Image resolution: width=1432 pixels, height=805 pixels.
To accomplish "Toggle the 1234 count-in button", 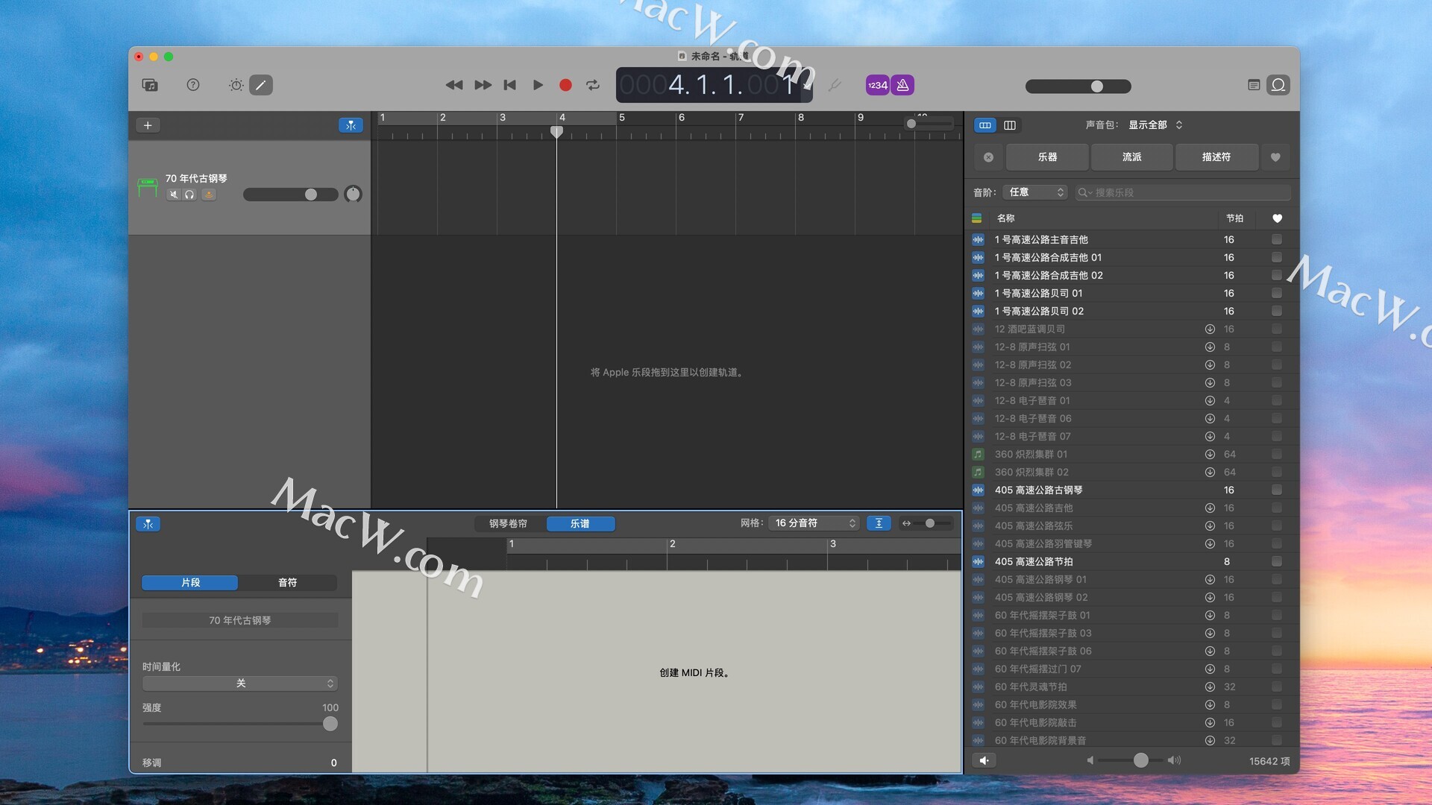I will coord(877,85).
